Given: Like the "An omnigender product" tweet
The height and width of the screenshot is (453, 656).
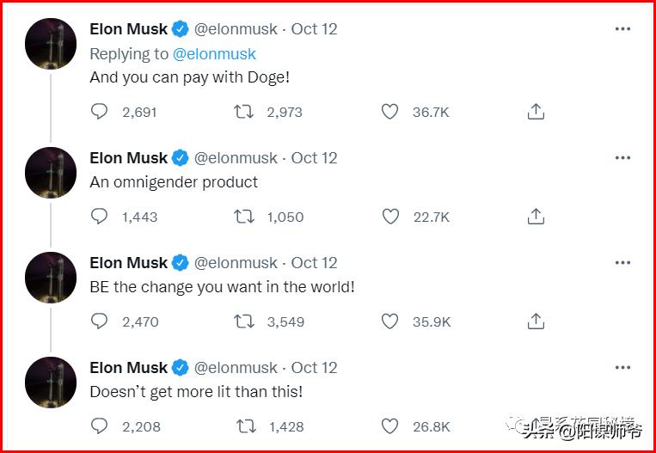Looking at the screenshot, I should tap(390, 217).
